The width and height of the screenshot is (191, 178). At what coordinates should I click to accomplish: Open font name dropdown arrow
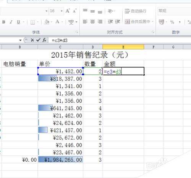47,11
